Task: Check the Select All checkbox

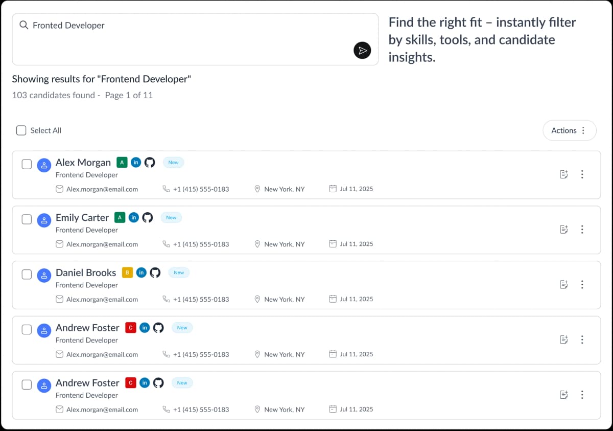Action: click(21, 130)
